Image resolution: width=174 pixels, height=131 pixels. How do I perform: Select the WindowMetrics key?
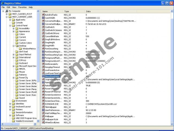point(29,49)
